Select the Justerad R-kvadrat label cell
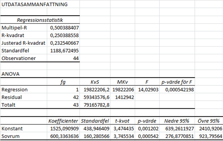This screenshot has height=141, width=223. [23, 43]
